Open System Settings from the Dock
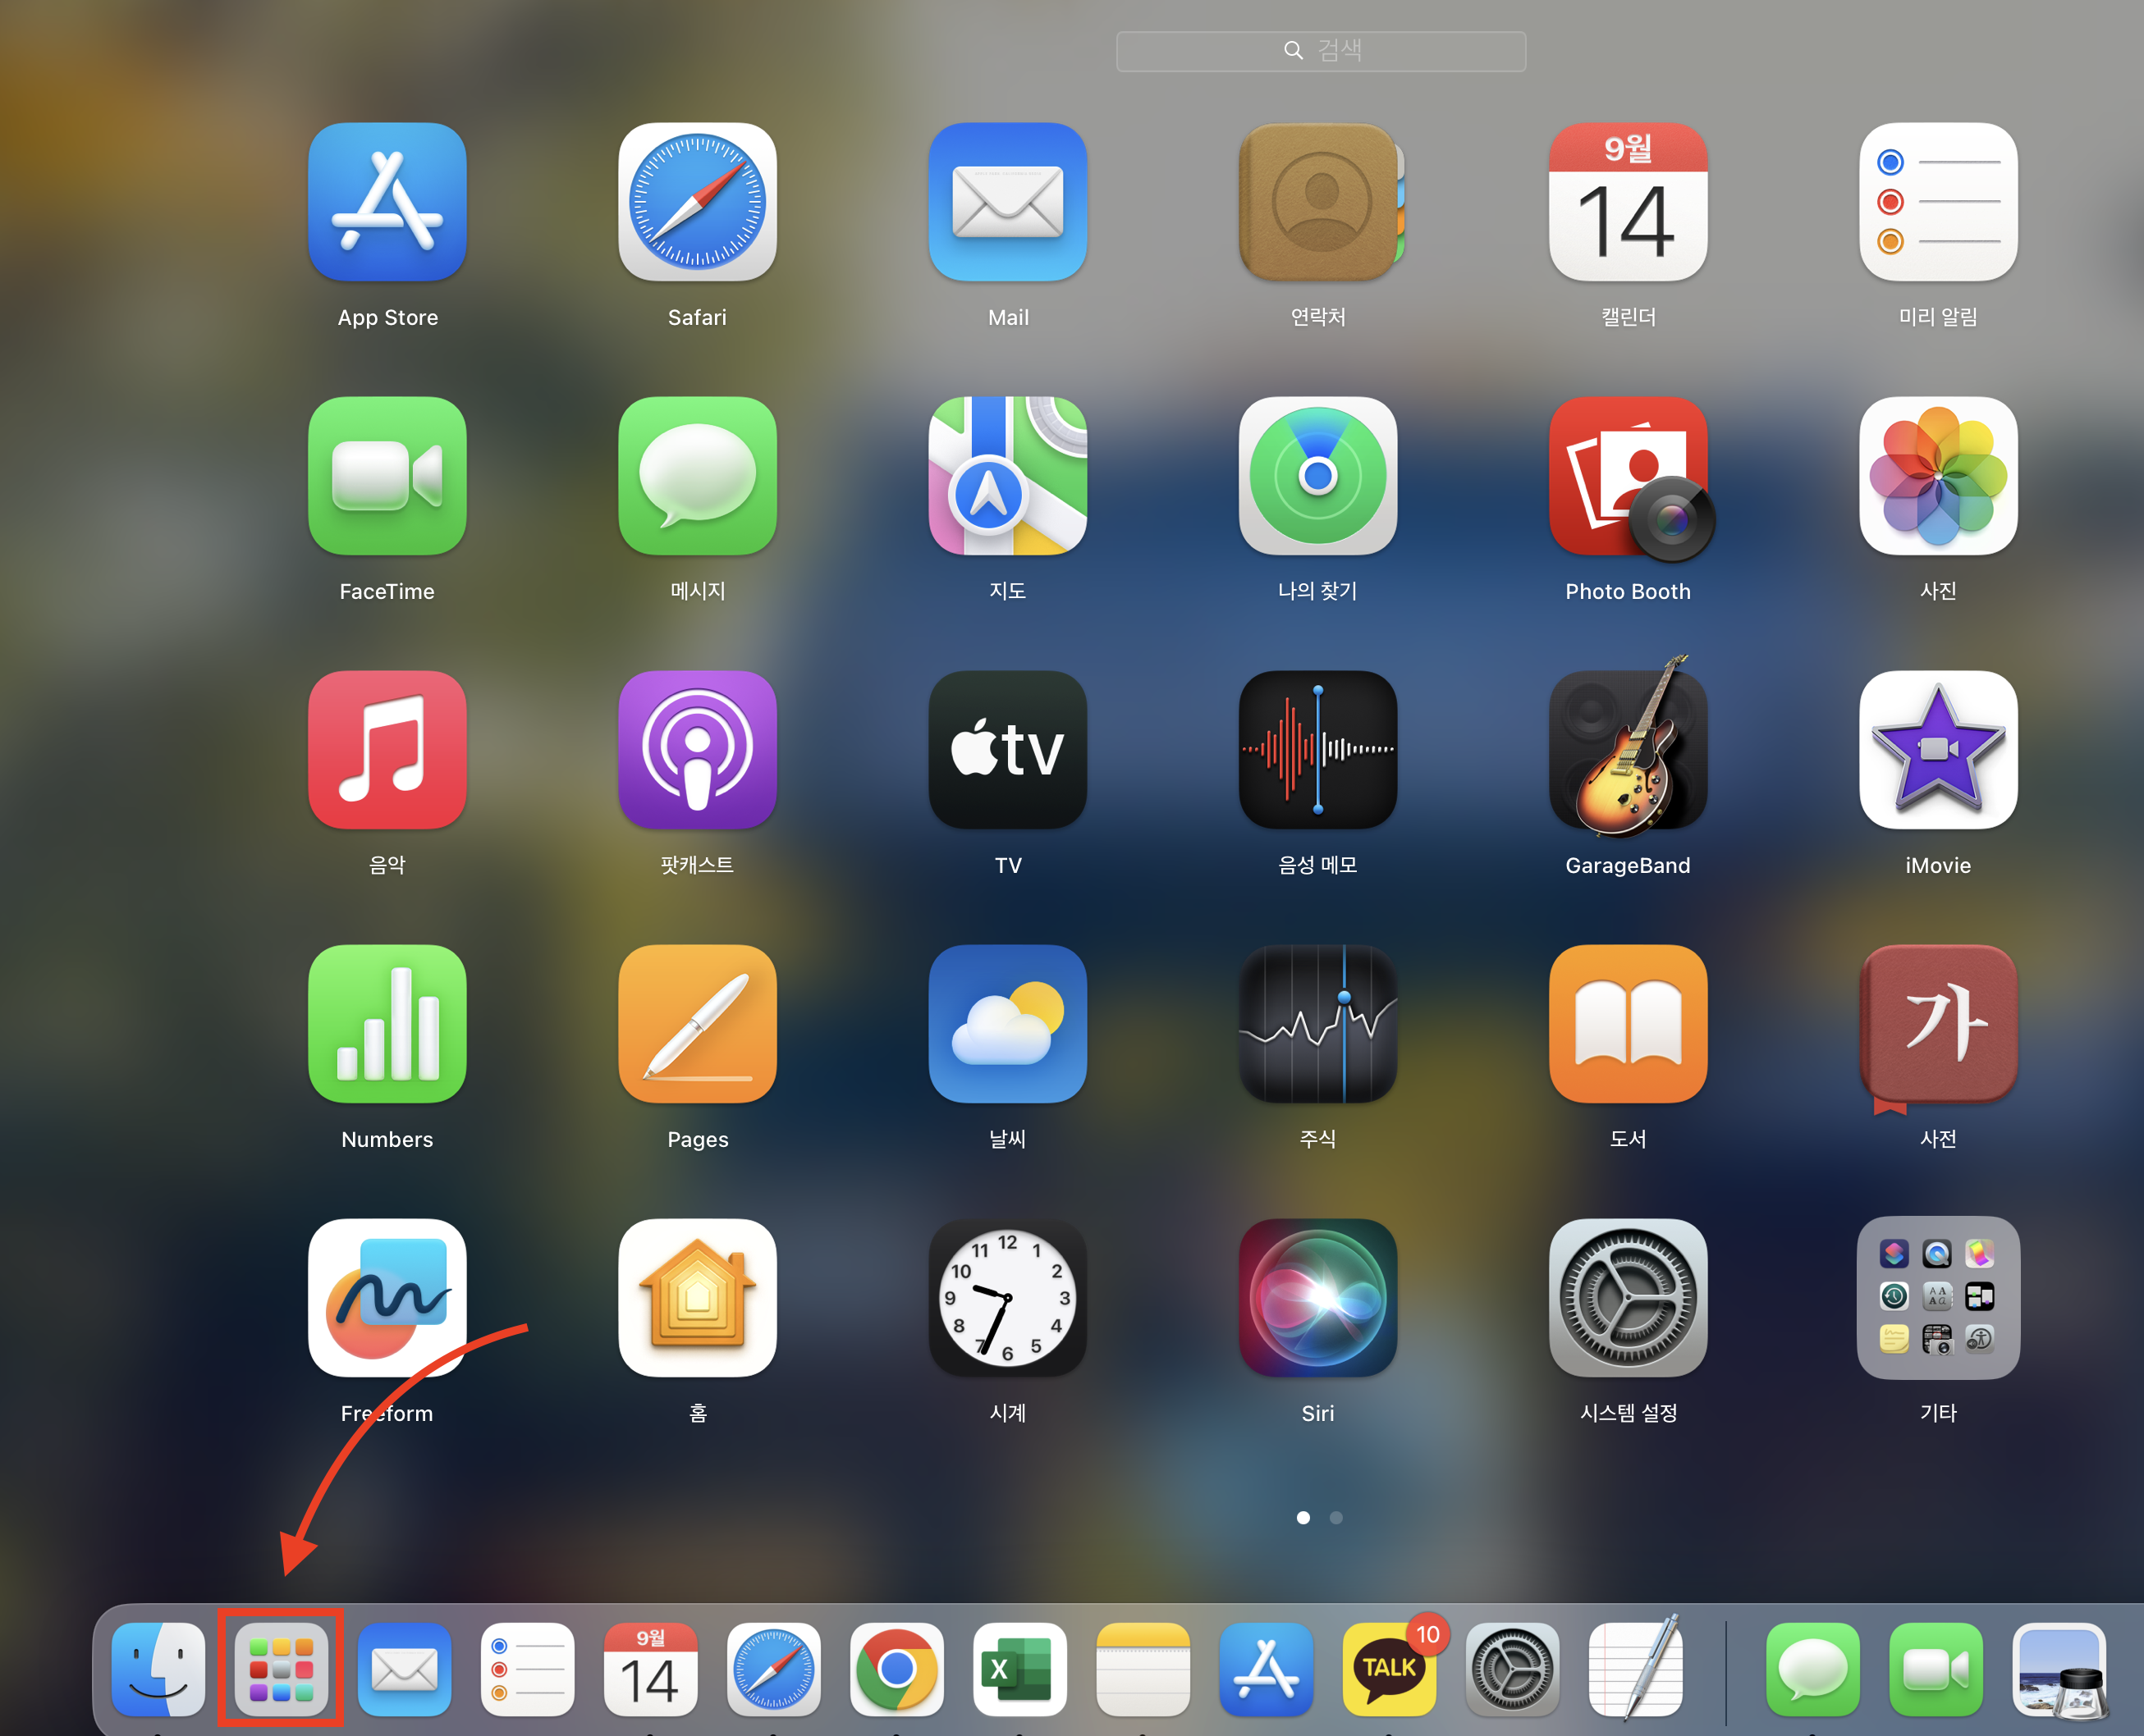 [1512, 1669]
